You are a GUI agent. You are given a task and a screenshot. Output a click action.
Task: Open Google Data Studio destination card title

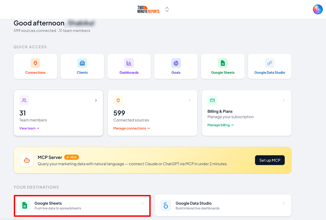[x=194, y=203]
